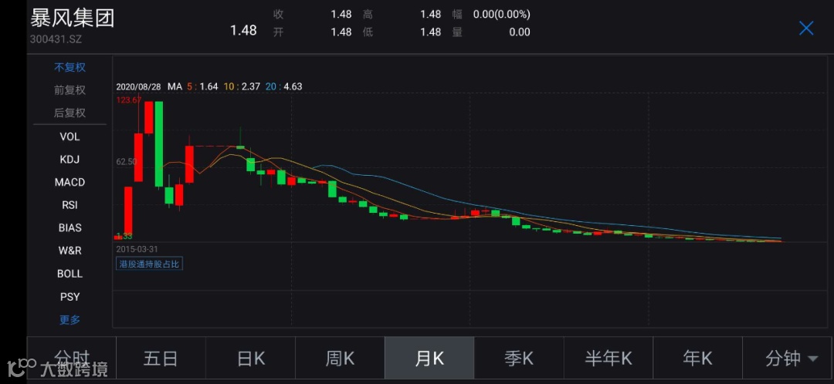Switch to the 日K tab

point(250,359)
